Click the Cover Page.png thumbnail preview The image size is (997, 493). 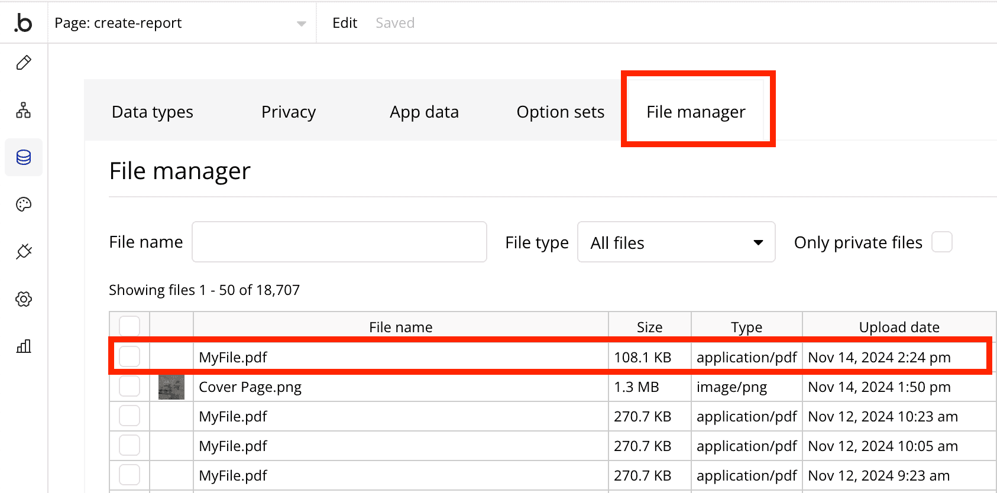click(x=171, y=387)
